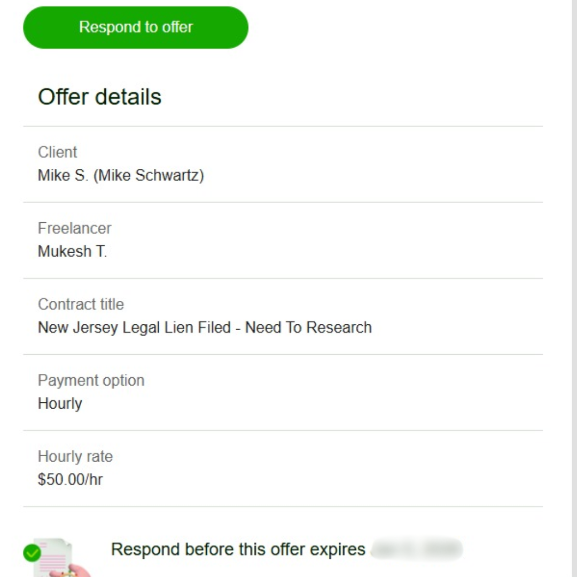Click the Hourly payment option value
The height and width of the screenshot is (577, 577).
pos(60,403)
